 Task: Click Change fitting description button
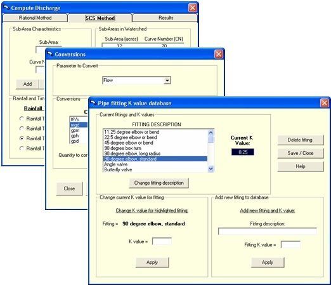click(159, 183)
